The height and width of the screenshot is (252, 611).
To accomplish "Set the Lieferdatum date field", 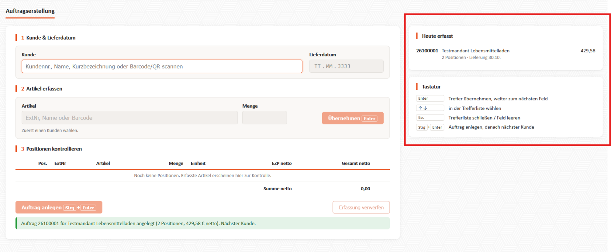I will click(x=346, y=67).
